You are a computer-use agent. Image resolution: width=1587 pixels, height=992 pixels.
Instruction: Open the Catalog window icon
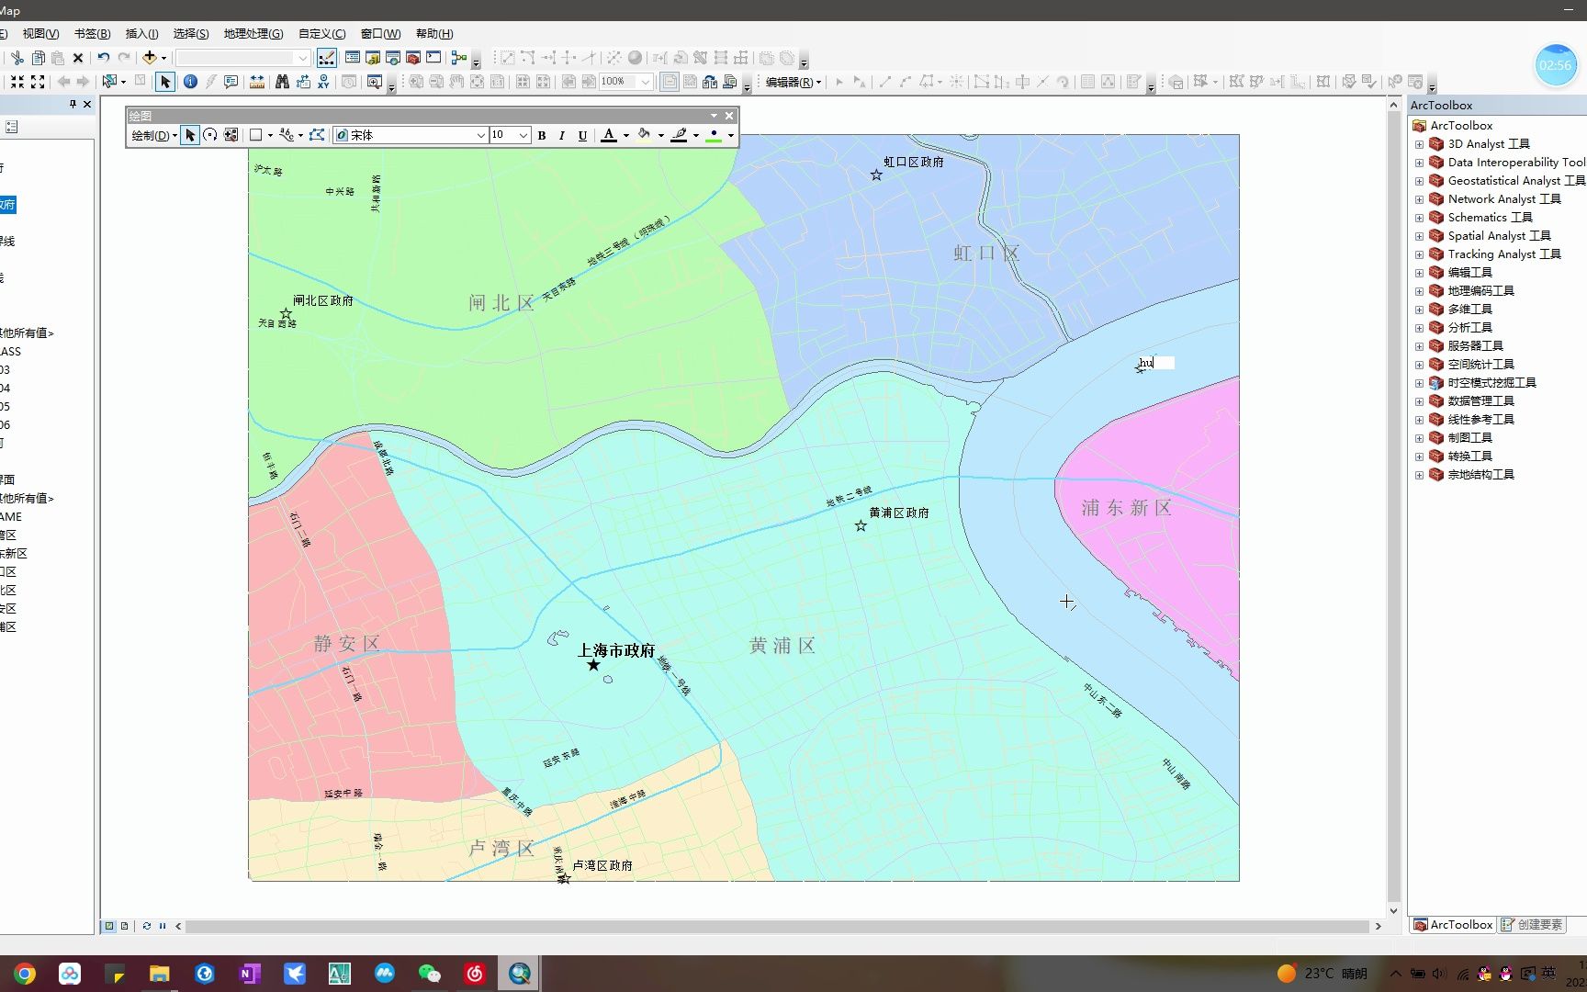tap(373, 58)
